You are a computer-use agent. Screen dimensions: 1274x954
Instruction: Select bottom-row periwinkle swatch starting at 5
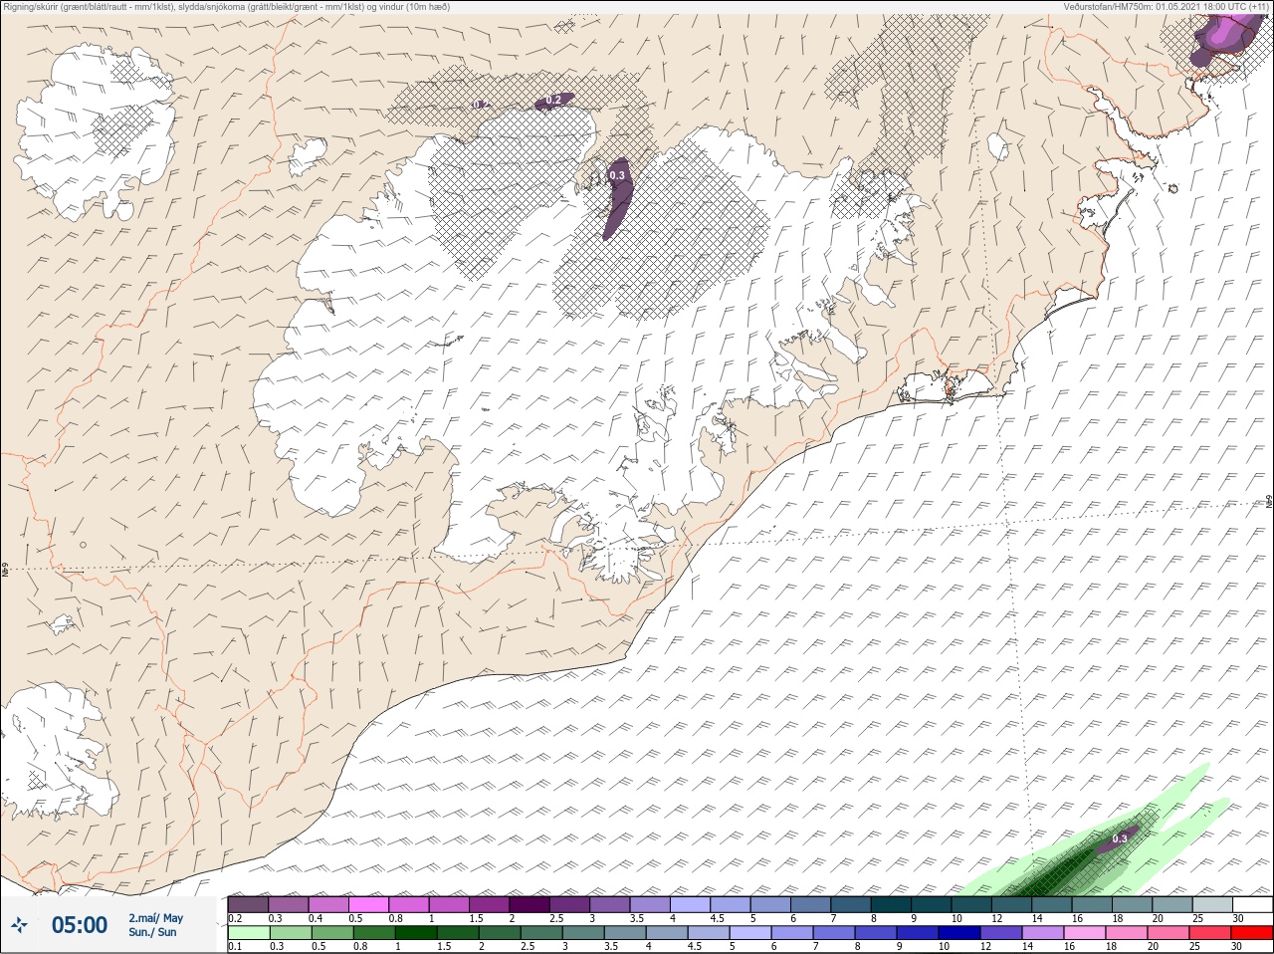pyautogui.click(x=750, y=933)
